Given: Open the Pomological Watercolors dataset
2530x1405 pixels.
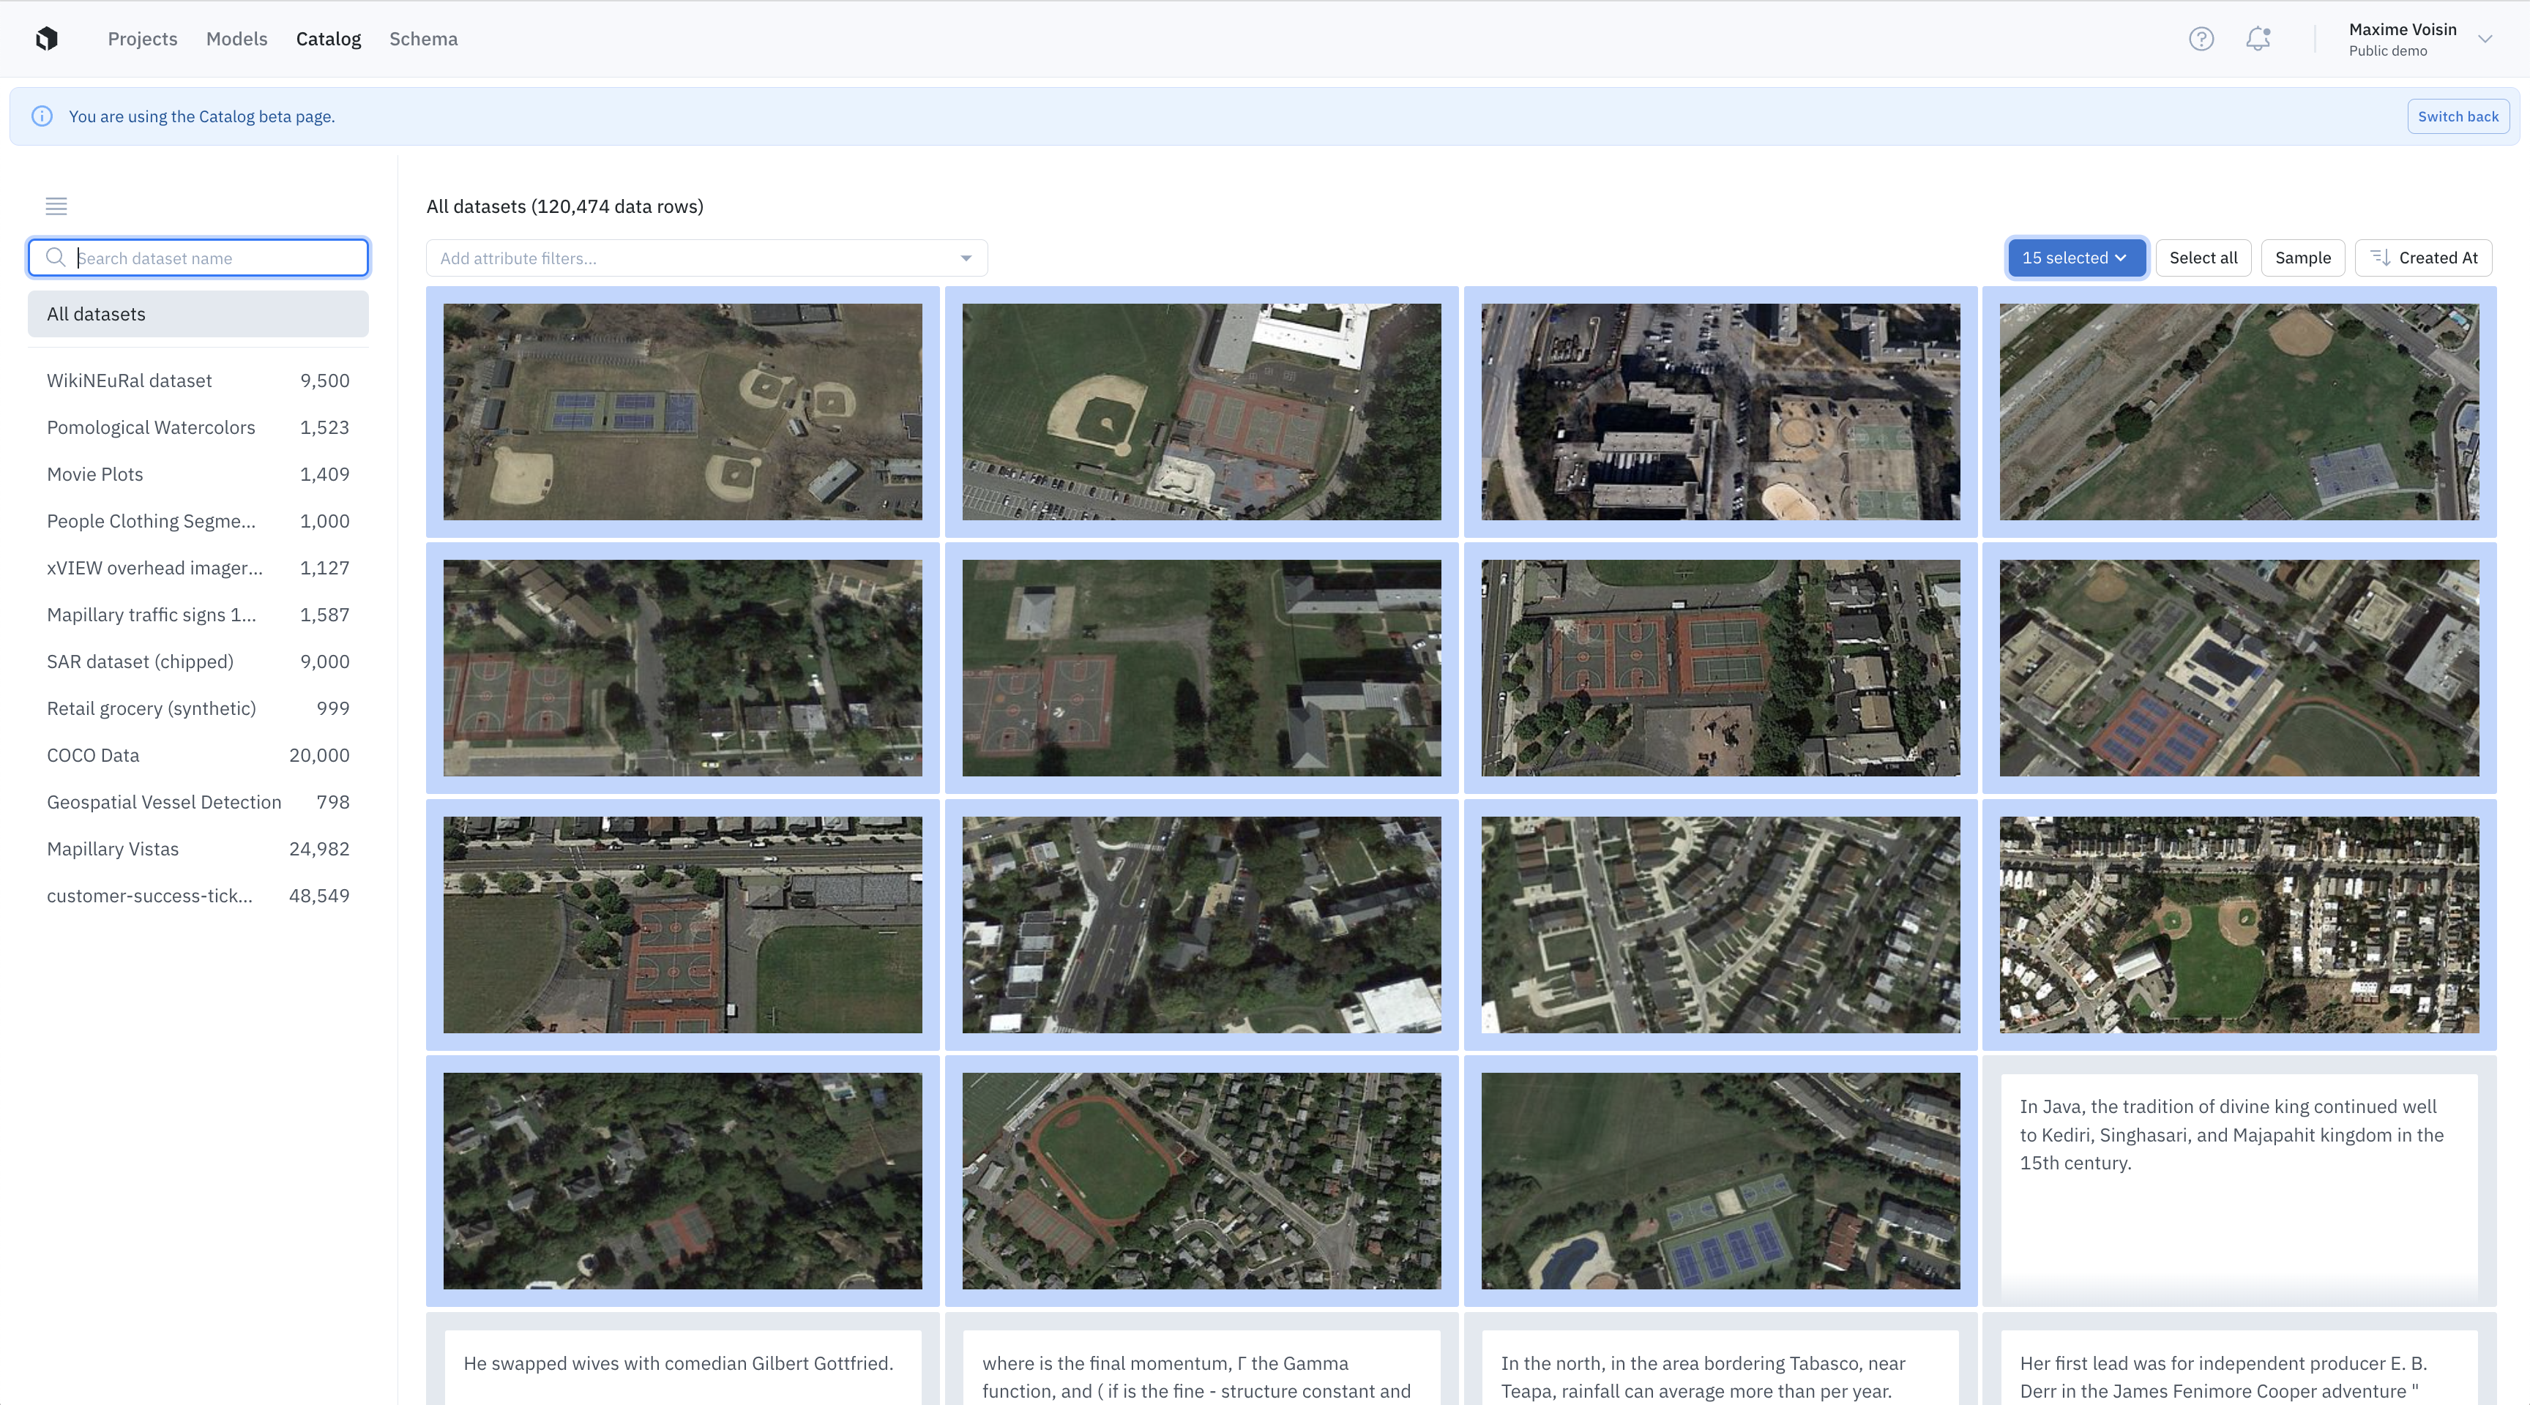Looking at the screenshot, I should click(198, 427).
